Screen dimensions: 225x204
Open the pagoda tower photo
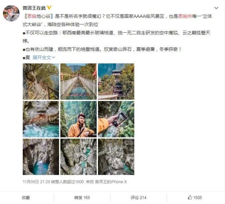point(116,82)
